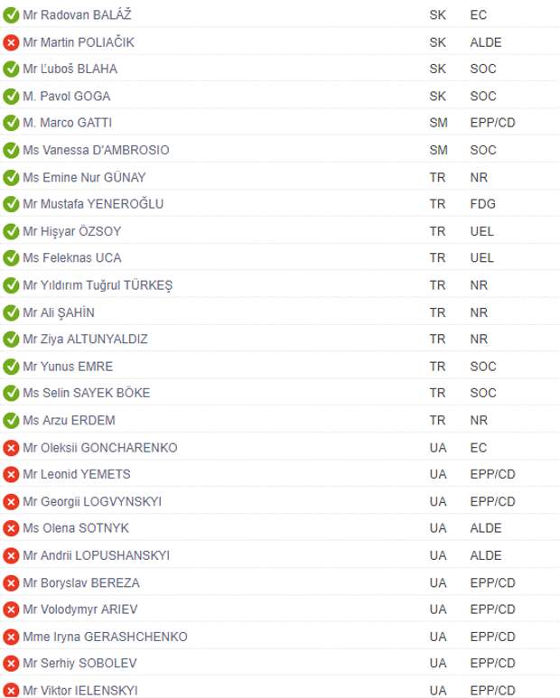Click green check icon beside Radovan BALÁŽ
This screenshot has height=698, width=560.
tap(11, 15)
